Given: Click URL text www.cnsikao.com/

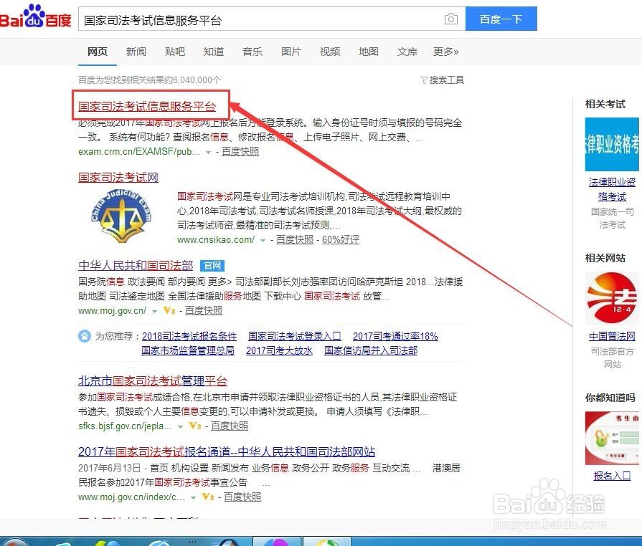Looking at the screenshot, I should [x=216, y=239].
